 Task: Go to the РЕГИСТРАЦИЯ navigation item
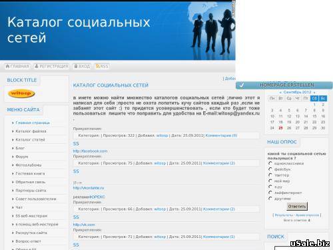(51, 67)
